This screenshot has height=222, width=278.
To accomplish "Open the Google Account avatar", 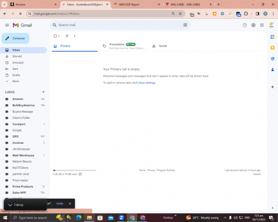I will point(271,25).
